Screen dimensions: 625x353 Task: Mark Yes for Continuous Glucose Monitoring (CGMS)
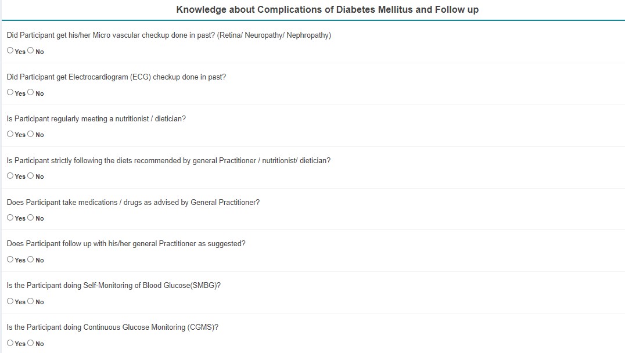coord(10,343)
